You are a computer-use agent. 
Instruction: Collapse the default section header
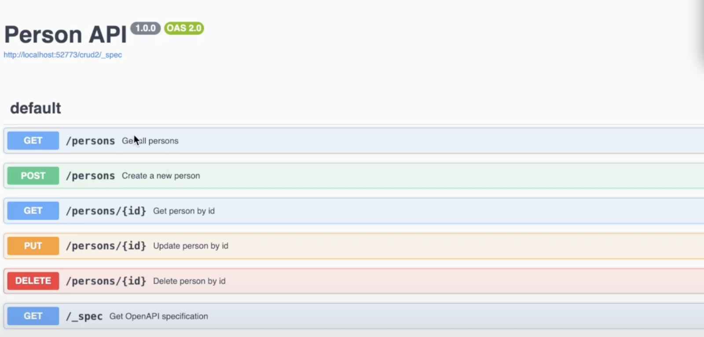coord(36,108)
